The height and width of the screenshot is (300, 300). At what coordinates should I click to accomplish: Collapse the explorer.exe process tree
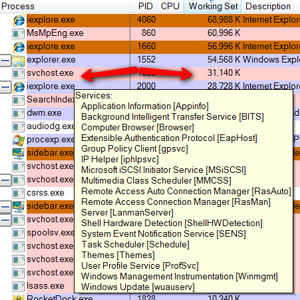[5, 61]
